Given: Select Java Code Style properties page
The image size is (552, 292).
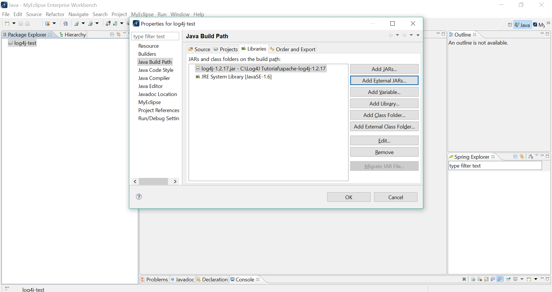Looking at the screenshot, I should 156,70.
